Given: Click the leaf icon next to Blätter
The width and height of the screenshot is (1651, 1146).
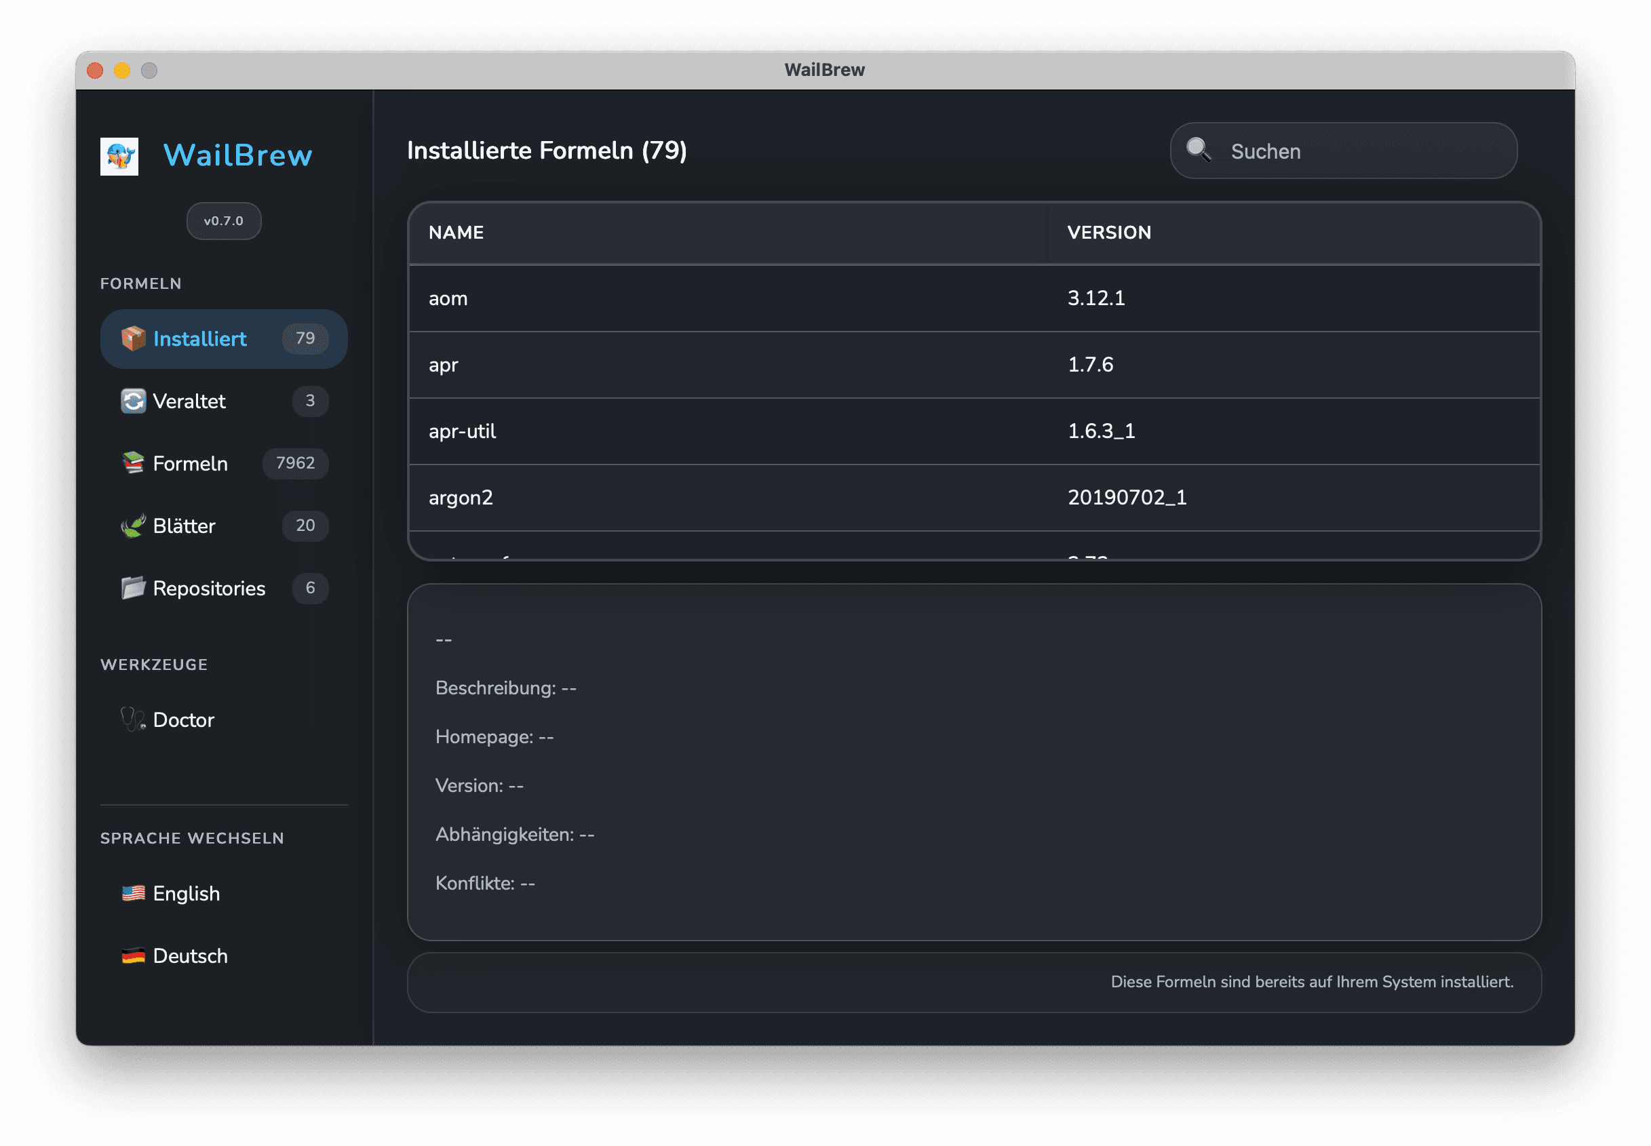Looking at the screenshot, I should coord(133,526).
